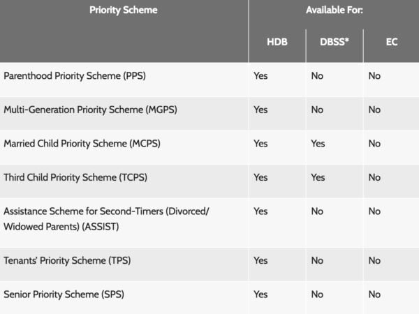
Task: Click the HDB Yes cell for PPS
Action: point(260,76)
